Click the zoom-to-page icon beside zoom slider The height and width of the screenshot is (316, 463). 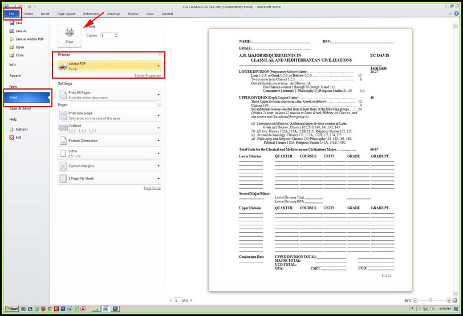pyautogui.click(x=454, y=300)
